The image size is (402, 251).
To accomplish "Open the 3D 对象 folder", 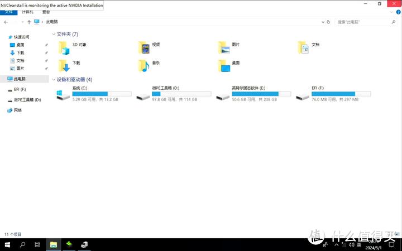I will pos(65,48).
